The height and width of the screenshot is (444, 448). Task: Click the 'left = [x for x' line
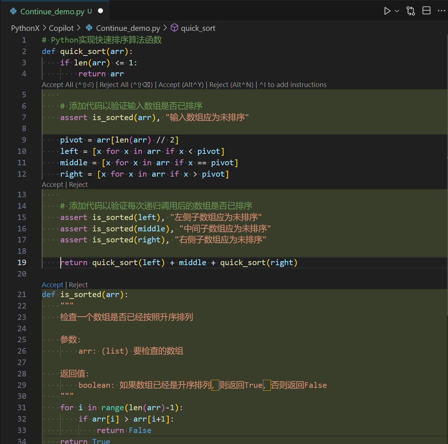coord(143,151)
